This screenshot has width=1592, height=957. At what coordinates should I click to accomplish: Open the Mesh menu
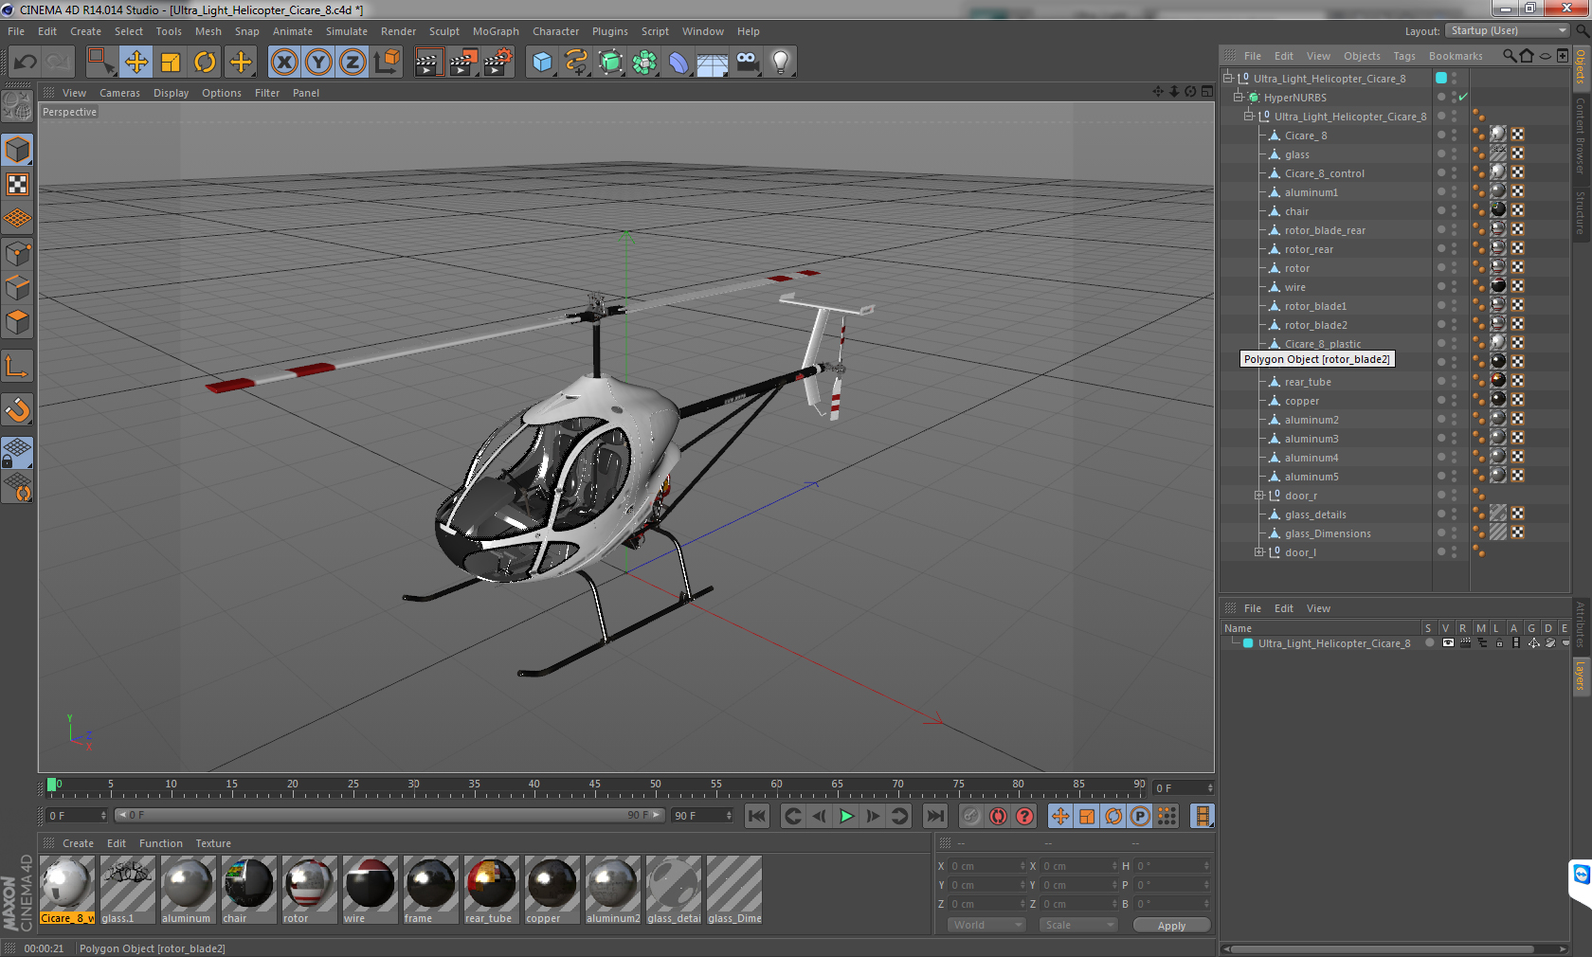click(x=208, y=31)
